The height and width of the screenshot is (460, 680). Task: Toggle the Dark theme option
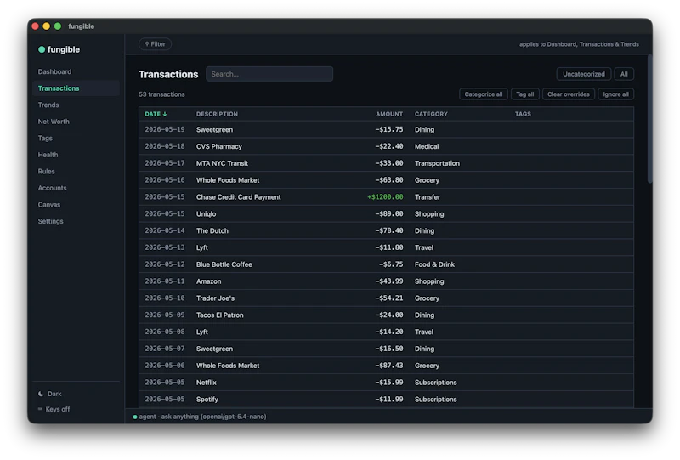(50, 394)
